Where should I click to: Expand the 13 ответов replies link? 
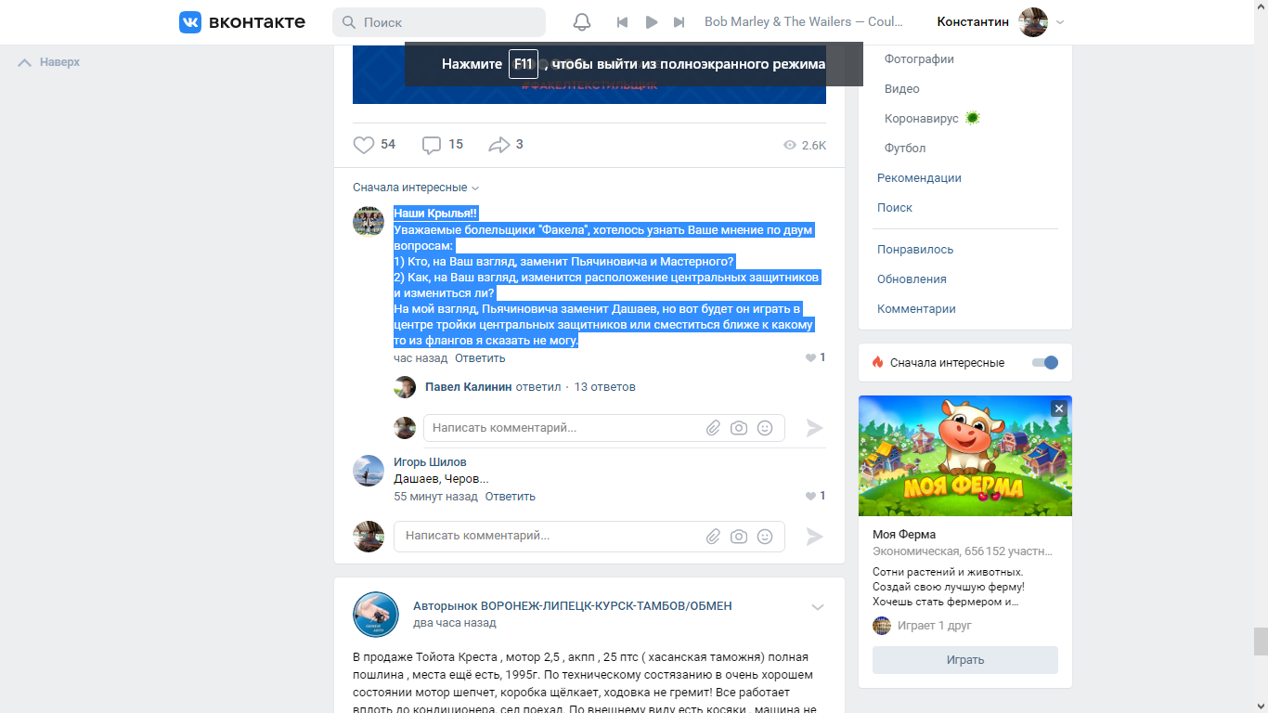coord(604,387)
